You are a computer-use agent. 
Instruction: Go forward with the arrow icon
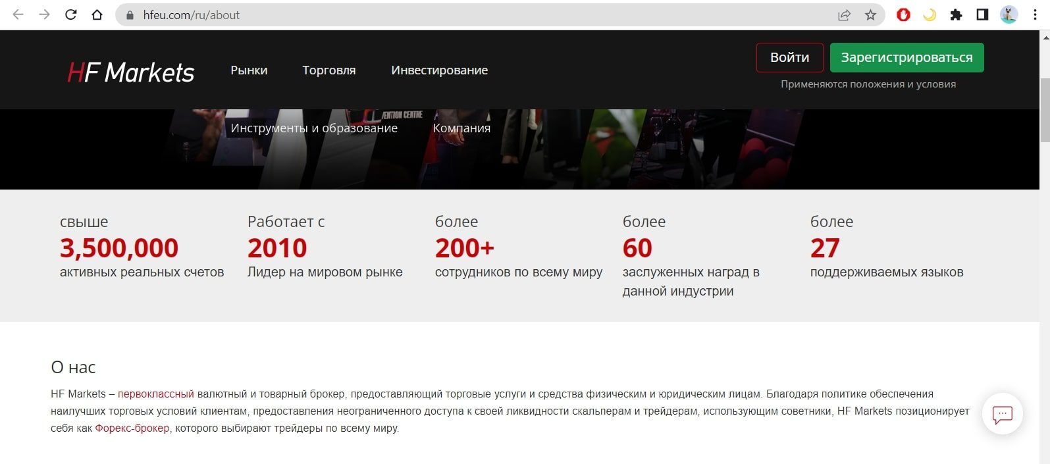tap(44, 14)
